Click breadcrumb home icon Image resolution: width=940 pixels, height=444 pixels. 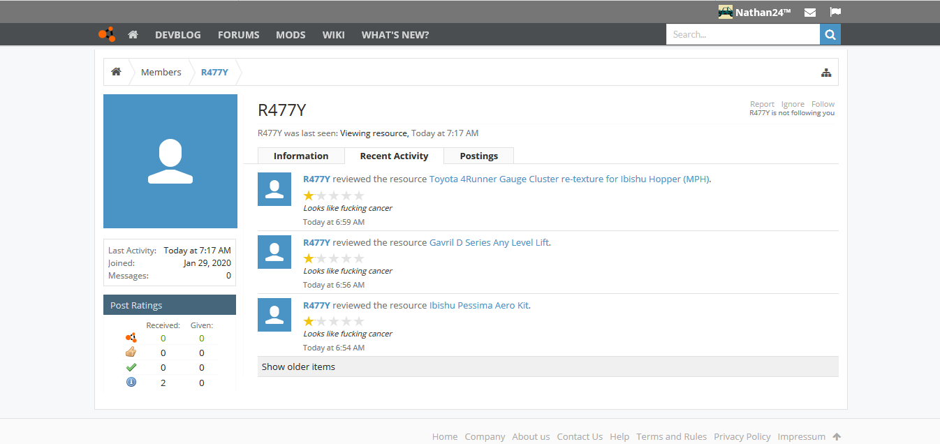[x=116, y=72]
